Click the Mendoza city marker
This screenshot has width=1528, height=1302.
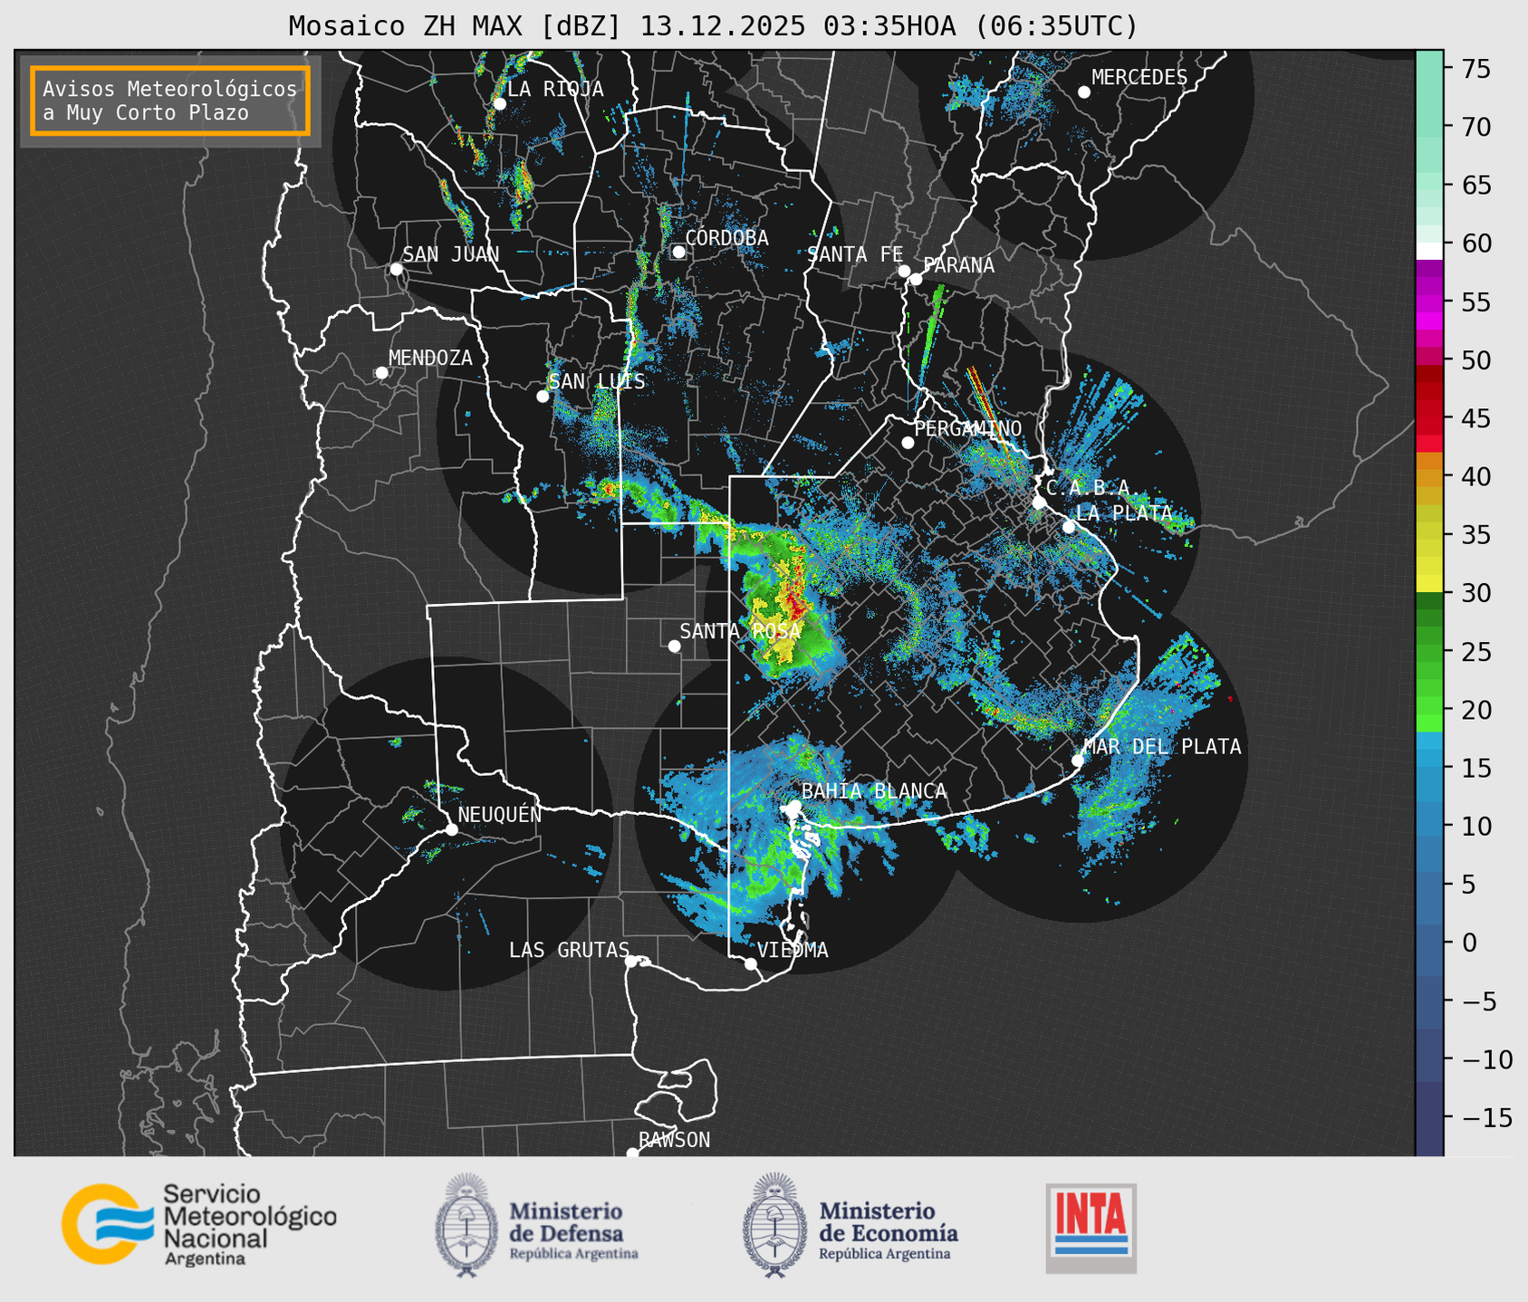[381, 373]
